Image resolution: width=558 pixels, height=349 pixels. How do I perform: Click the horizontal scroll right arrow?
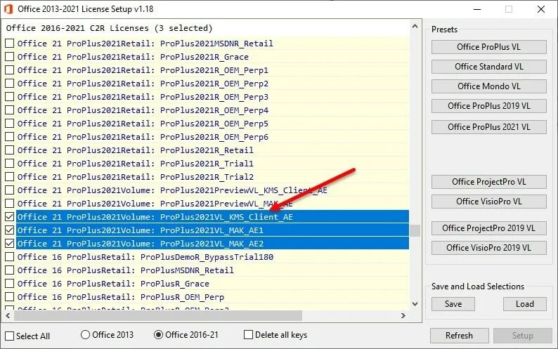pyautogui.click(x=403, y=315)
